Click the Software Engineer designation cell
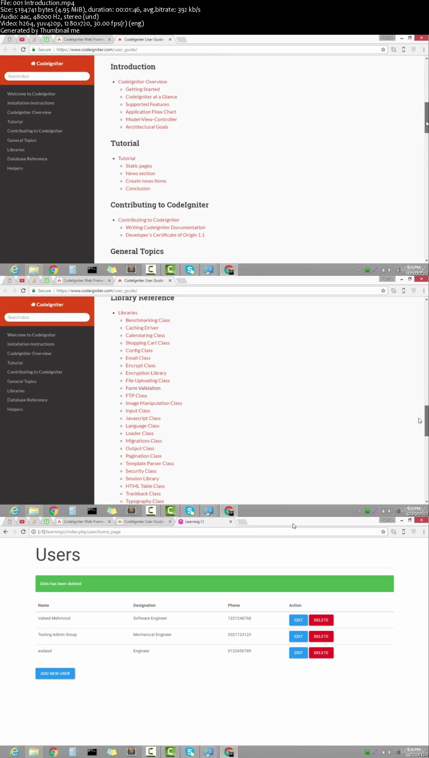The height and width of the screenshot is (758, 429). tap(150, 618)
